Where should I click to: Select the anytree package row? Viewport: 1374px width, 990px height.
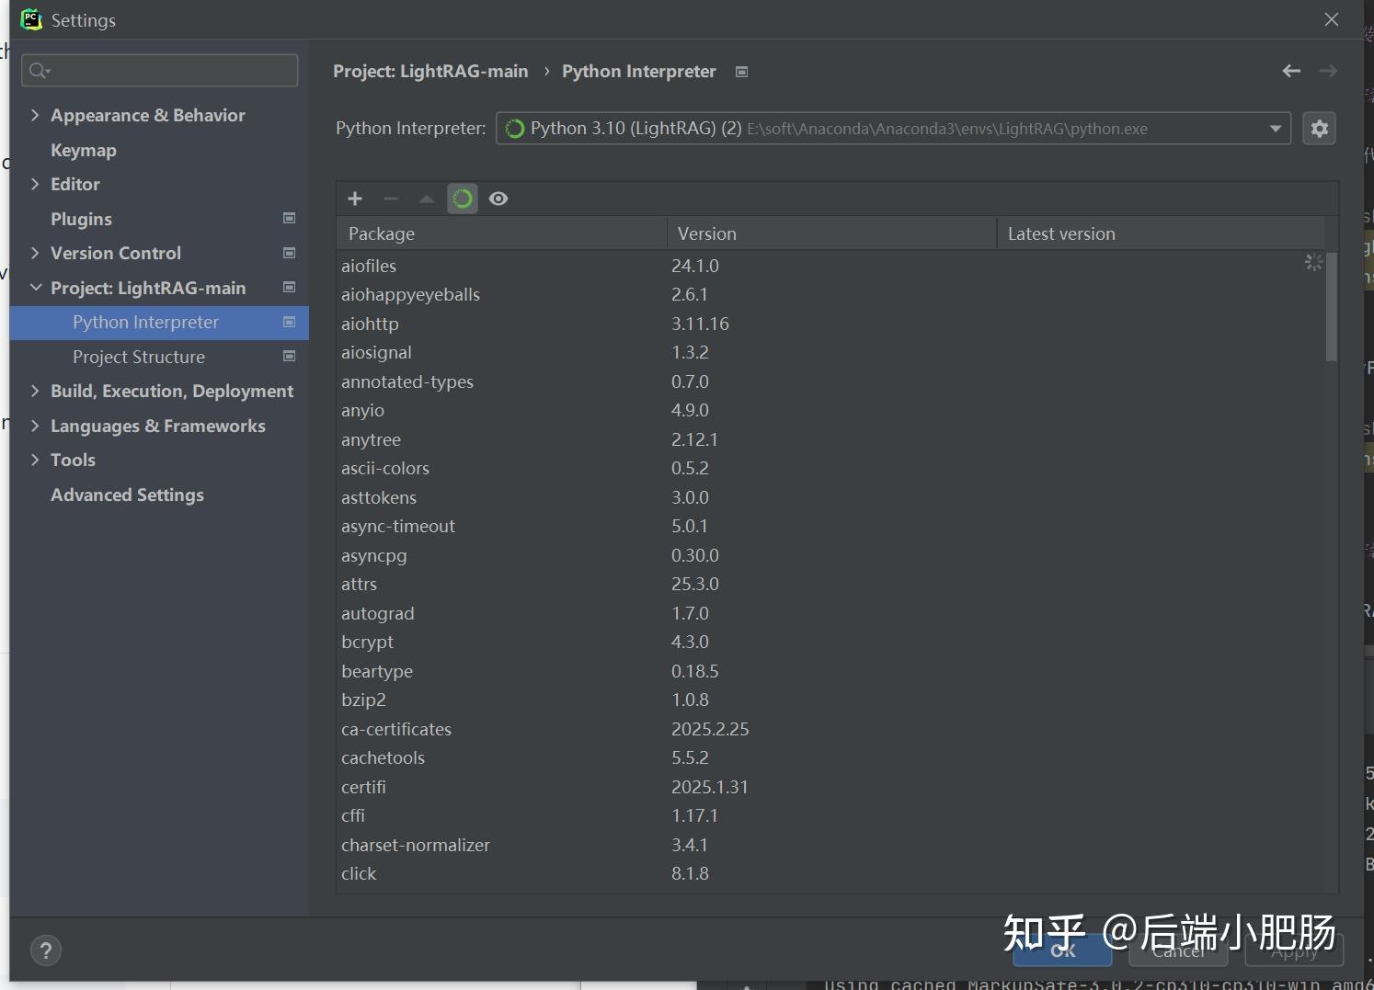[831, 439]
